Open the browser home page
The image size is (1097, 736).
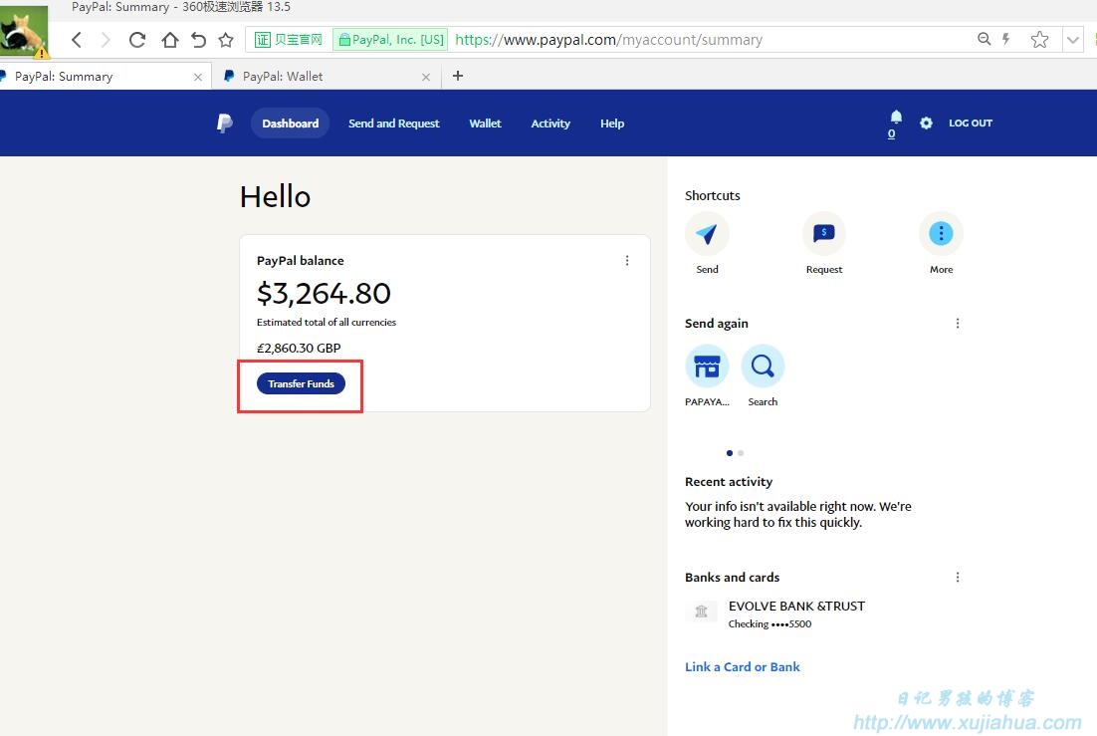169,40
